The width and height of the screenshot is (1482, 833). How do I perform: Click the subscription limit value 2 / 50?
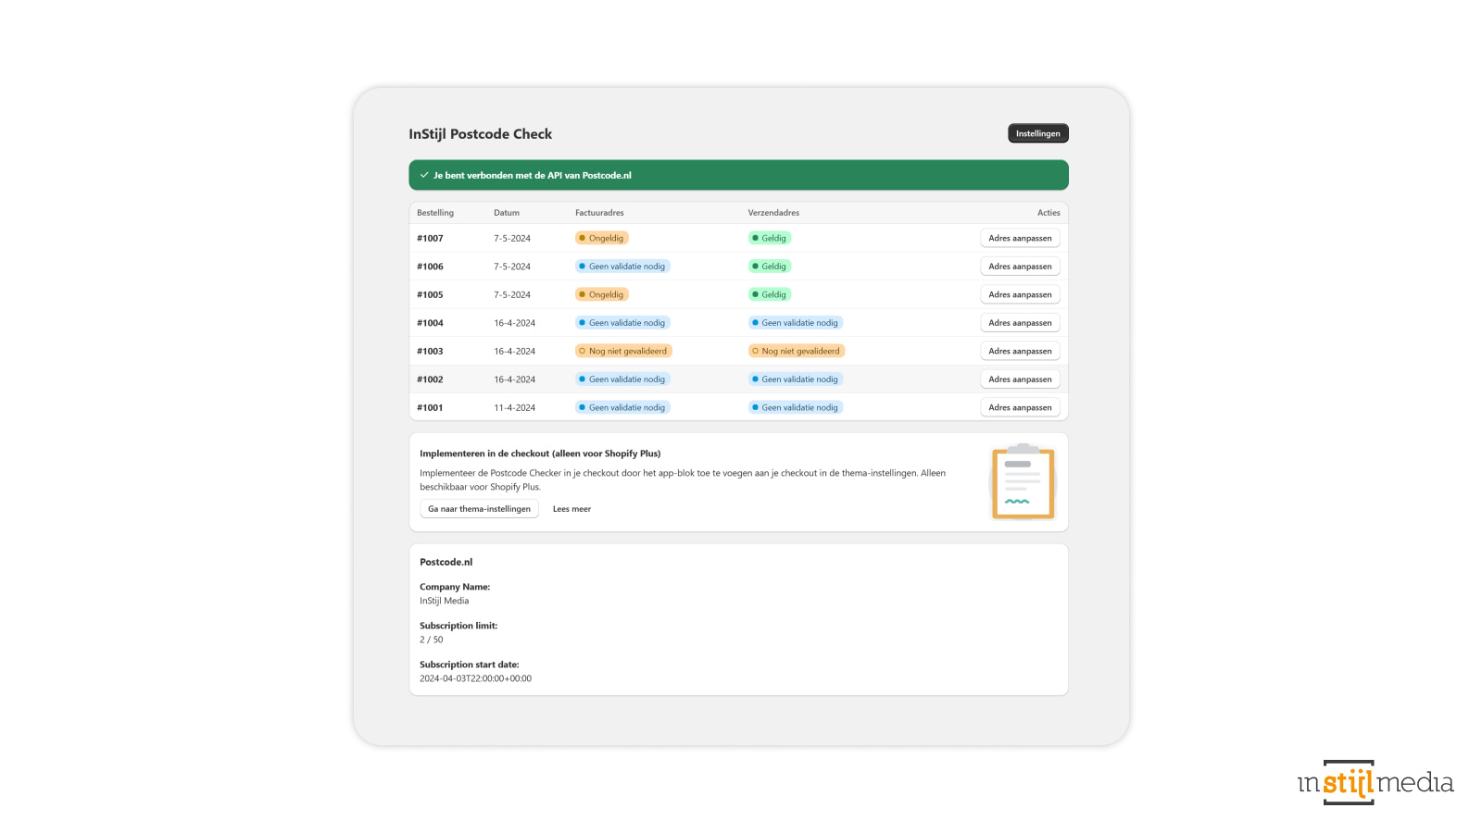431,640
